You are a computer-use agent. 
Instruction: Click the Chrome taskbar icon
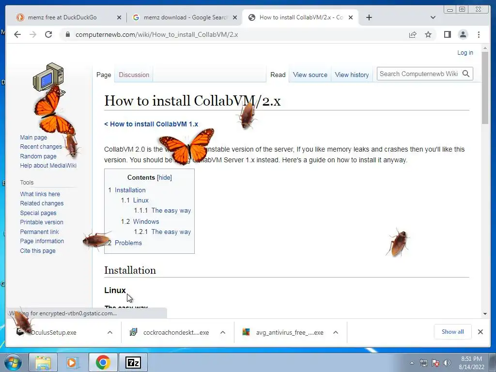coord(103,362)
